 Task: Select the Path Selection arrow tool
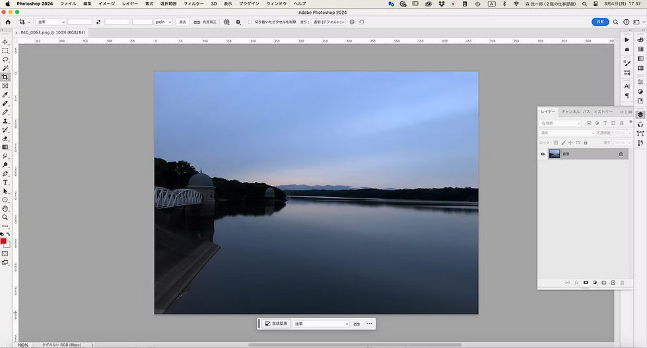(5, 191)
